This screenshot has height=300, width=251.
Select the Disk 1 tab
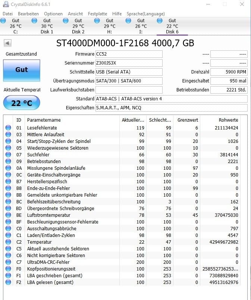tap(47, 26)
